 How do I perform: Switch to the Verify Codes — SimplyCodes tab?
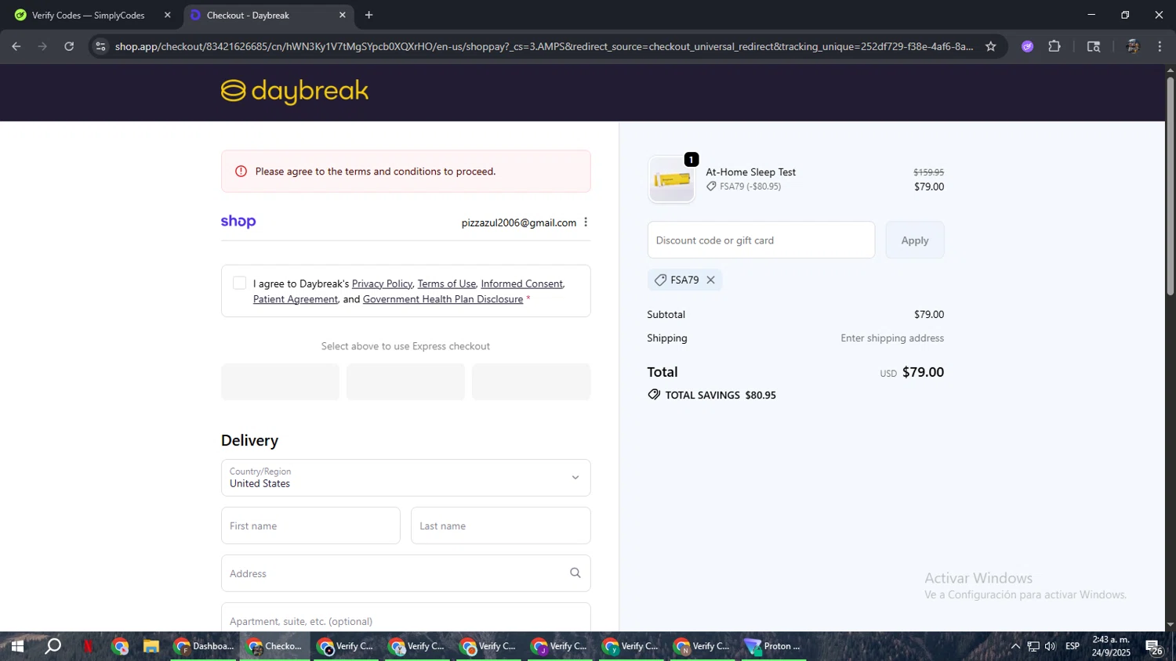tap(89, 15)
